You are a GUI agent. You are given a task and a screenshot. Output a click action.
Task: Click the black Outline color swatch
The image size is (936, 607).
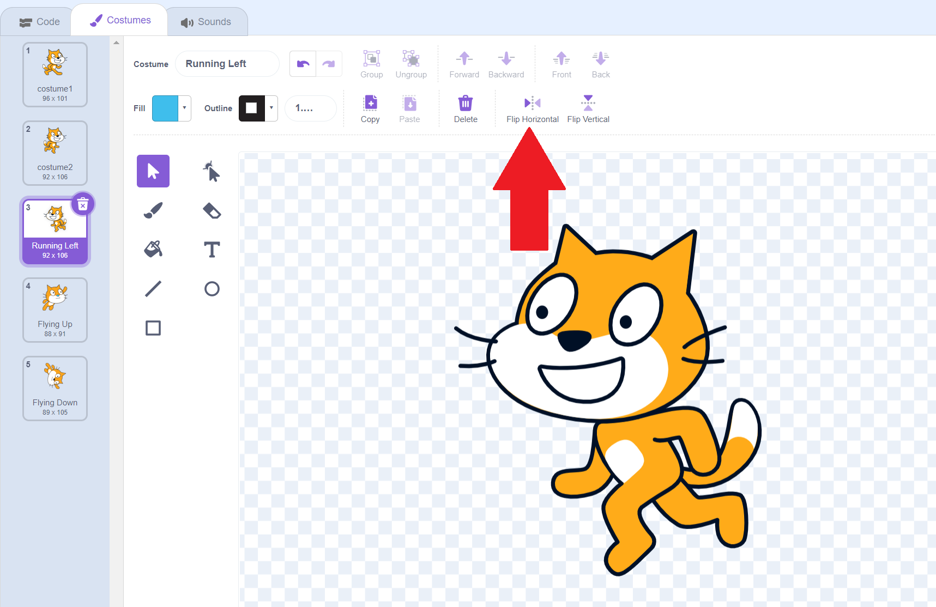tap(252, 108)
